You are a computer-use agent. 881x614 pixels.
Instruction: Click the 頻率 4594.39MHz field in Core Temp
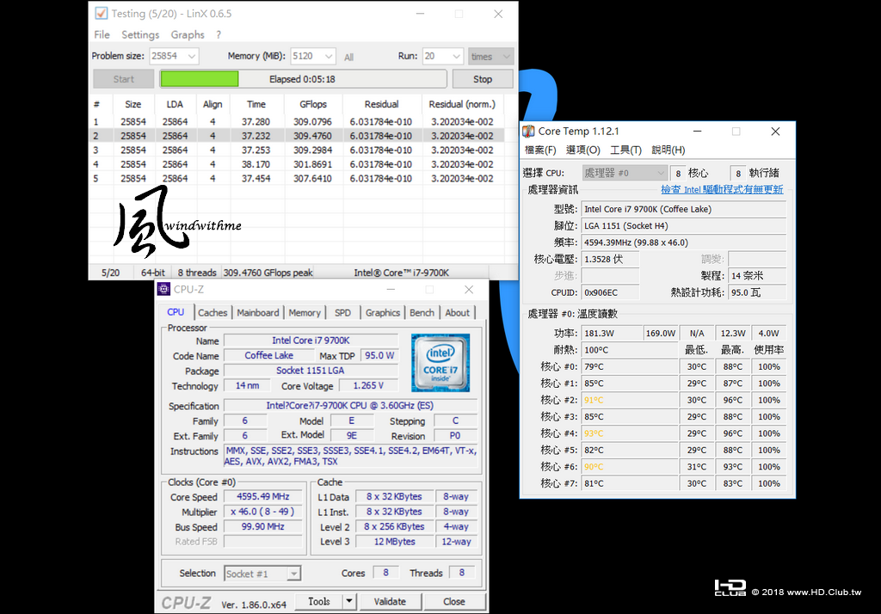coord(683,243)
